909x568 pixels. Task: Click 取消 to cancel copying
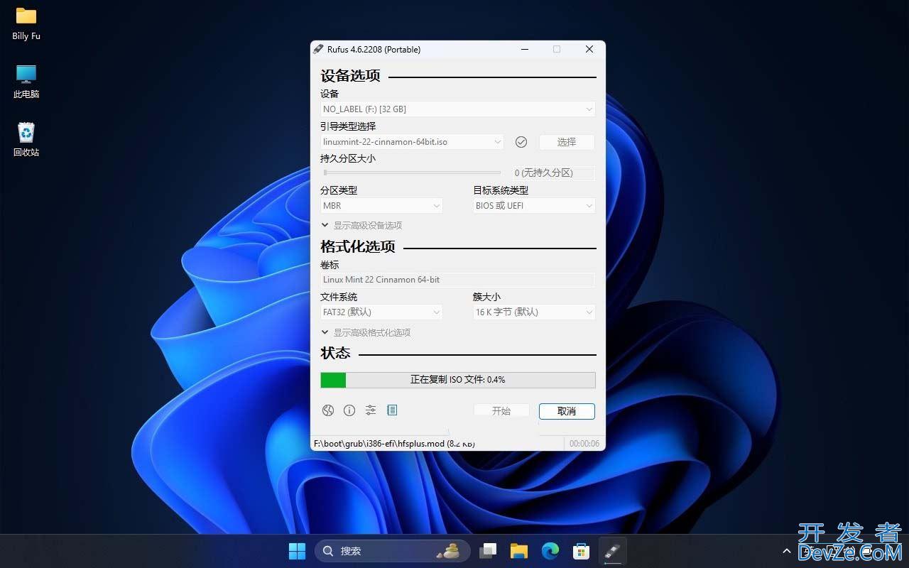(x=567, y=411)
